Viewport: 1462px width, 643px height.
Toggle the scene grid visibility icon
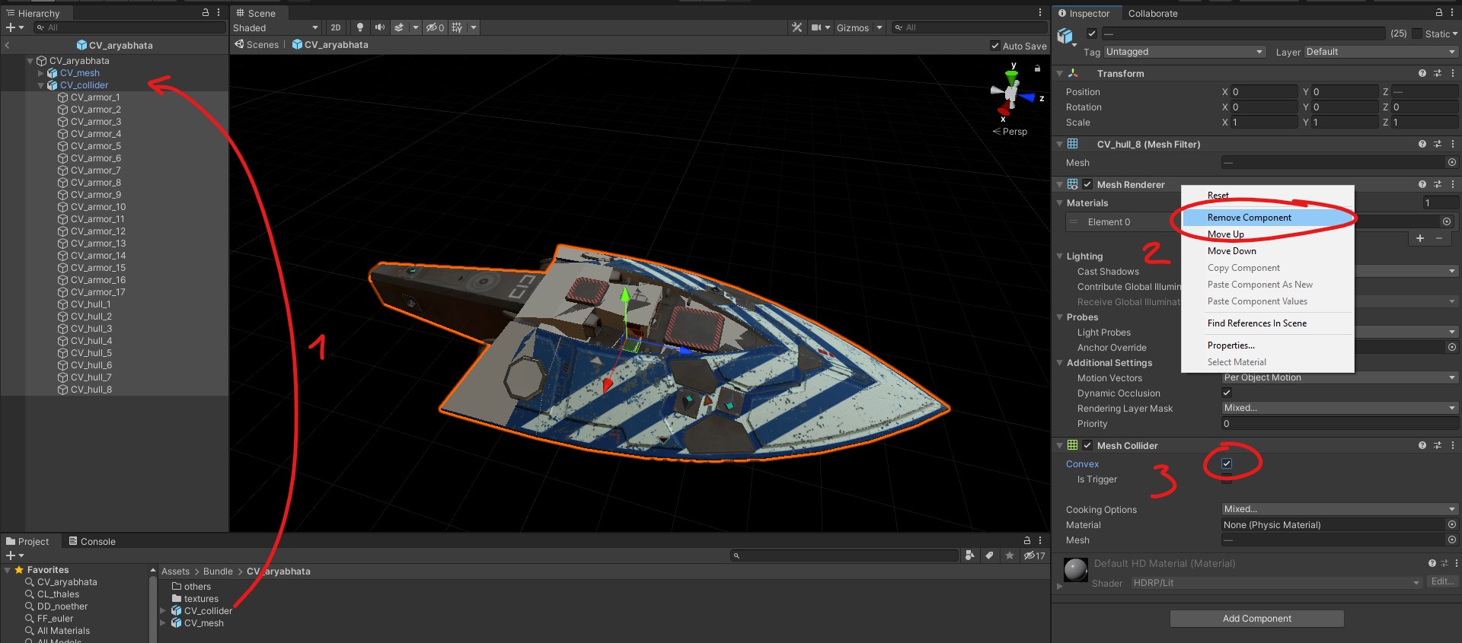[x=457, y=27]
